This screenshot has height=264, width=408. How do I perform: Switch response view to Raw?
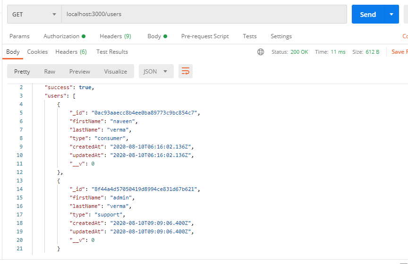click(50, 72)
